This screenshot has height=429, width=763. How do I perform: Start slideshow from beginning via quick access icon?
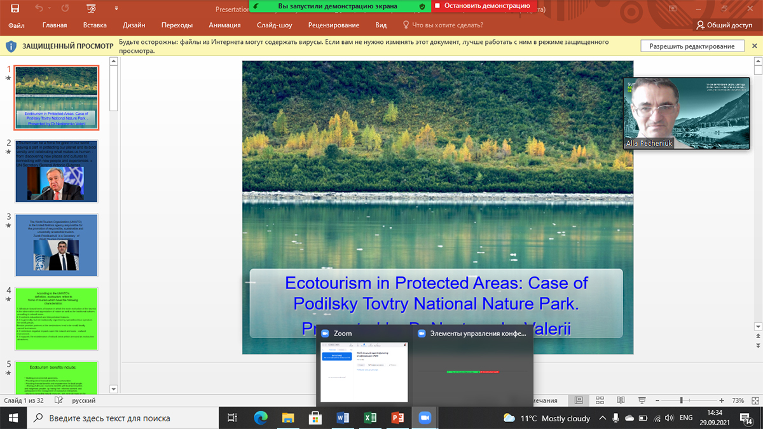pos(91,8)
